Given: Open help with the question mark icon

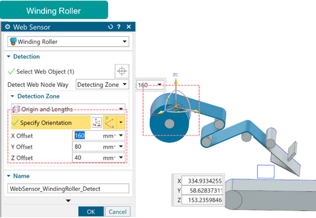Looking at the screenshot, I should click(x=119, y=27).
